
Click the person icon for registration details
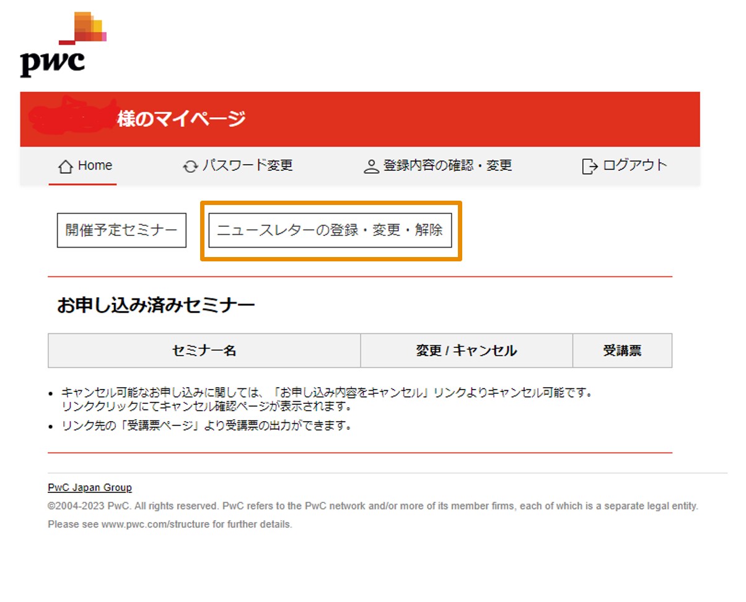371,167
